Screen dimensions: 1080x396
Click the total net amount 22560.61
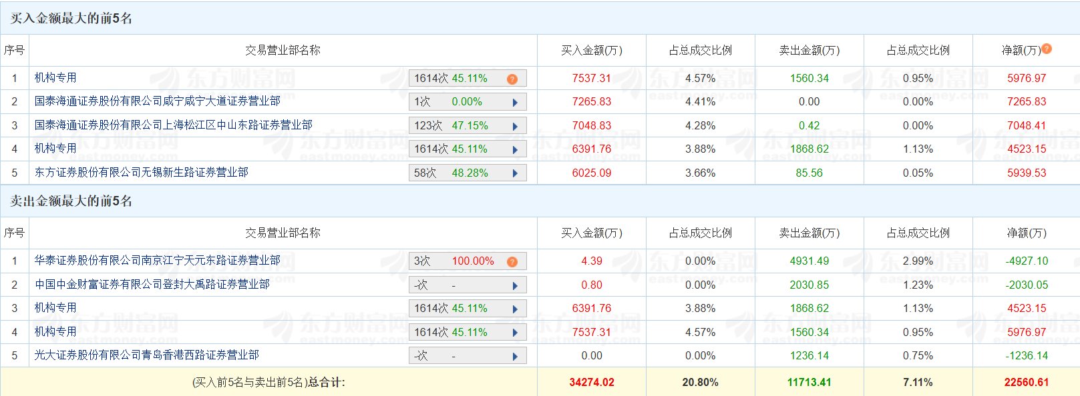point(1027,382)
